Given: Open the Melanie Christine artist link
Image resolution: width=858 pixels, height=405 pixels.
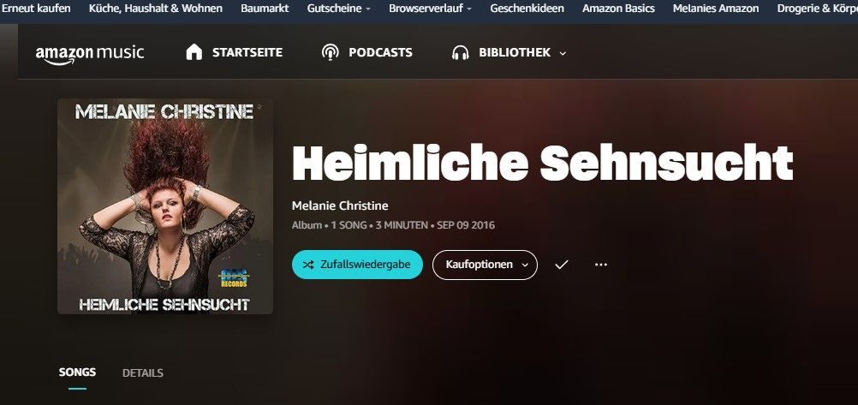Looking at the screenshot, I should (x=340, y=205).
